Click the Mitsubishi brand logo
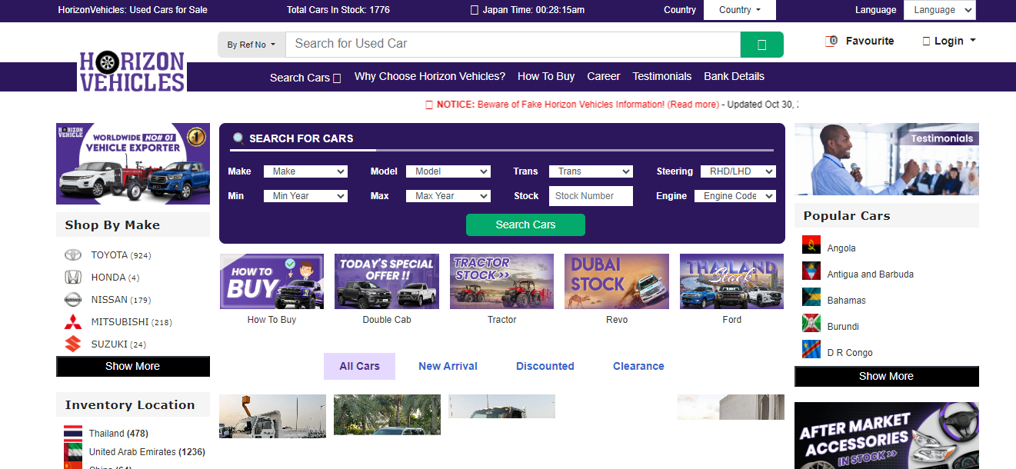The width and height of the screenshot is (1016, 469). click(x=73, y=322)
